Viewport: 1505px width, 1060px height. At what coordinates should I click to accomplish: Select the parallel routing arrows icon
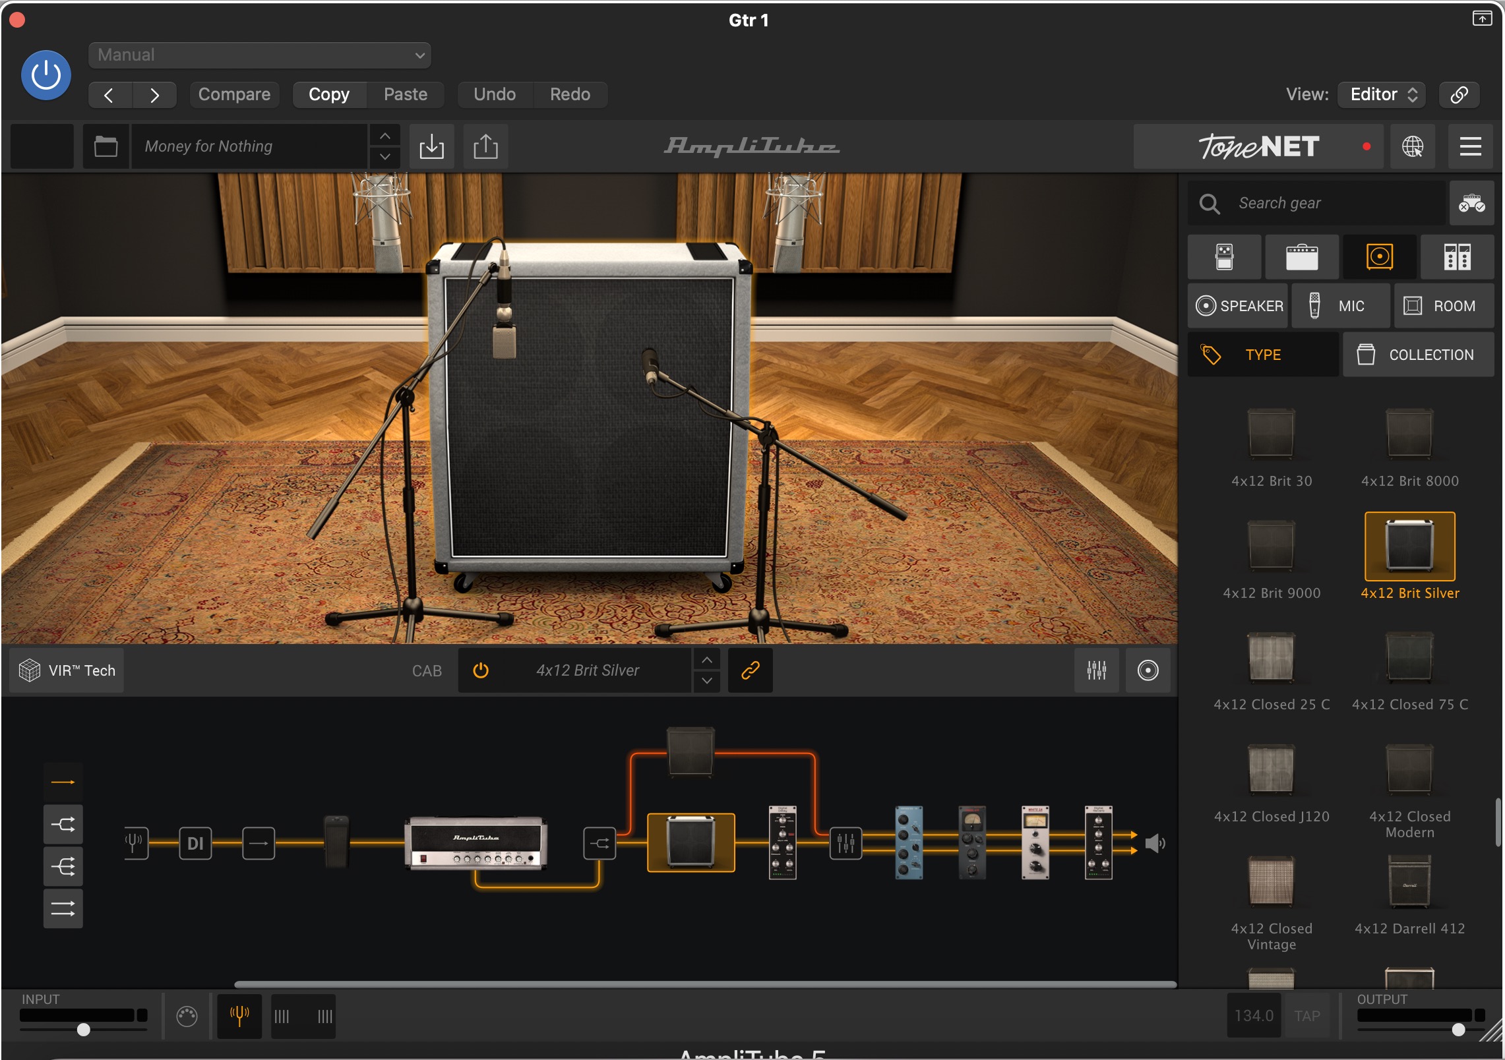(x=63, y=909)
